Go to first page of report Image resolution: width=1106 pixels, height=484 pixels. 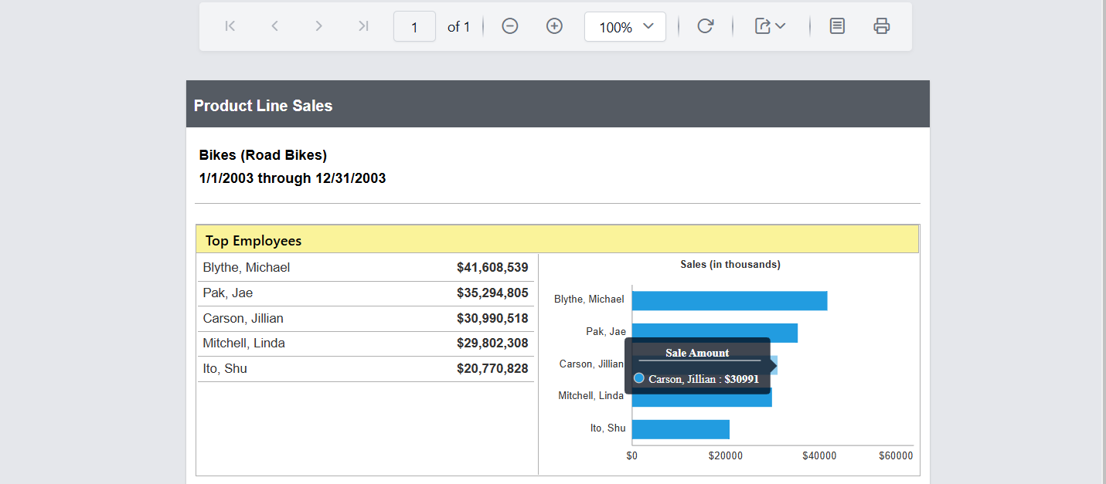230,26
